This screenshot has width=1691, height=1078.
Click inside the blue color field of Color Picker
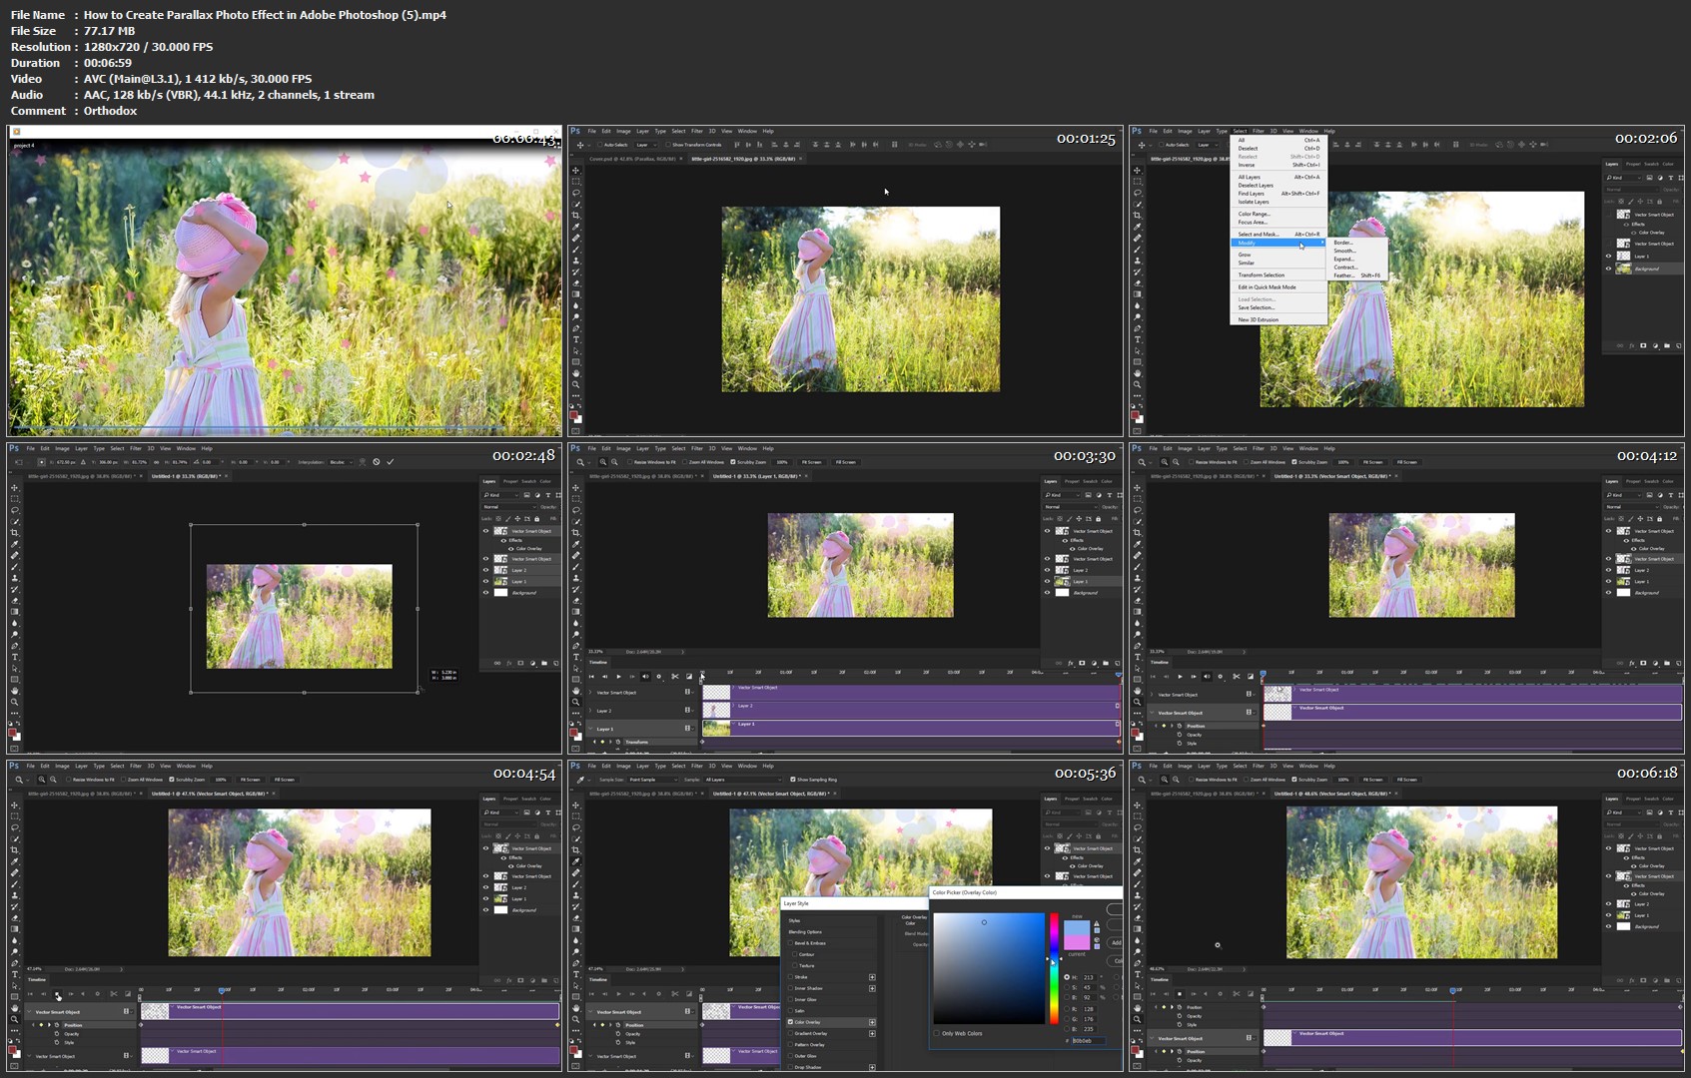tap(989, 968)
